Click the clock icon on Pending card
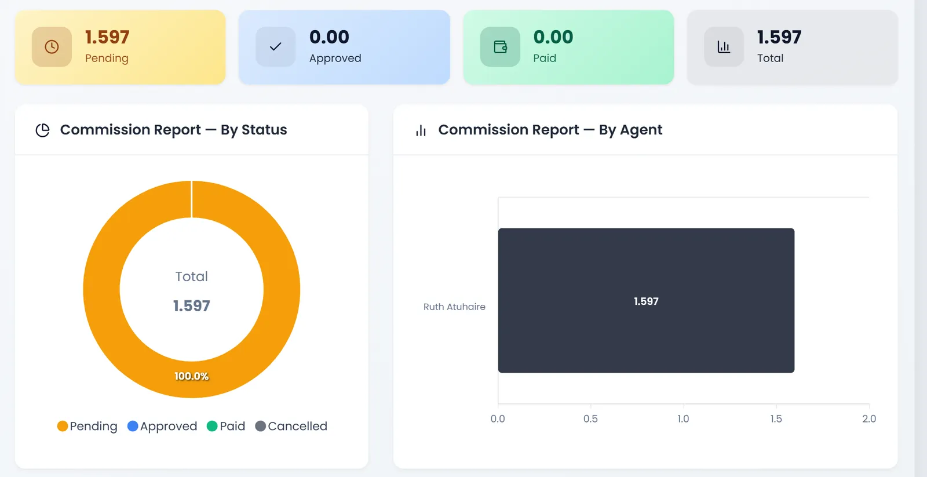The height and width of the screenshot is (477, 927). (52, 47)
